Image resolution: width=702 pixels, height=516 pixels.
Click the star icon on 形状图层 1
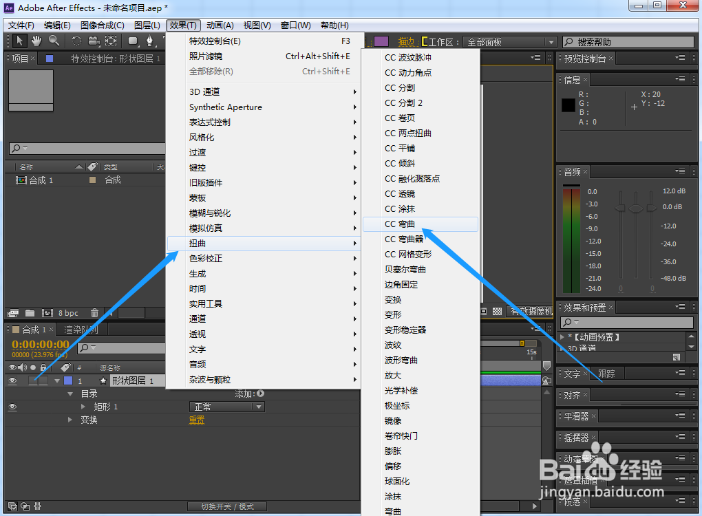click(x=103, y=381)
